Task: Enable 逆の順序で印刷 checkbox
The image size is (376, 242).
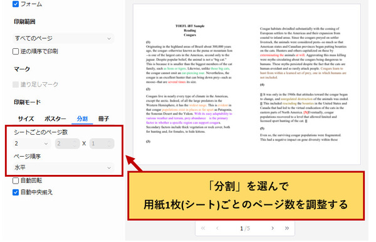Action: click(x=16, y=51)
